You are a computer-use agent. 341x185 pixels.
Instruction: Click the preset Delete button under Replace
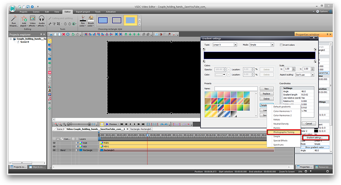[x=266, y=99]
